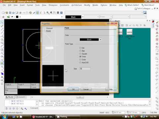
Task: Click the black layer color swatch
Action: [x=17, y=17]
